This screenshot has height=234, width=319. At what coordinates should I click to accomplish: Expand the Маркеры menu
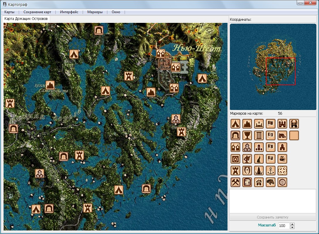(95, 12)
